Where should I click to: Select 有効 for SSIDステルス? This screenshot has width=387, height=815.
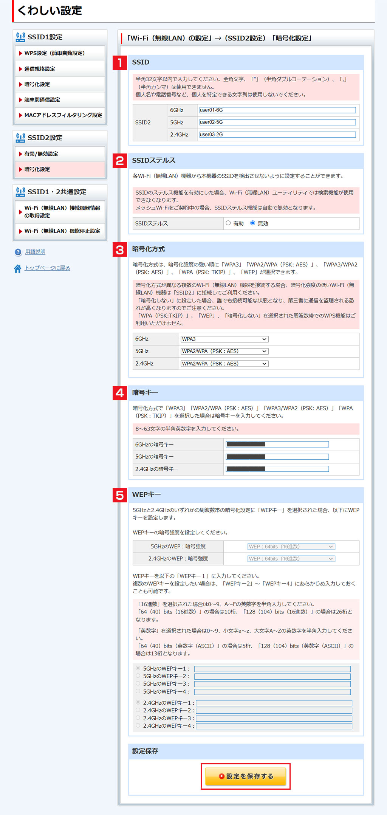click(x=228, y=223)
